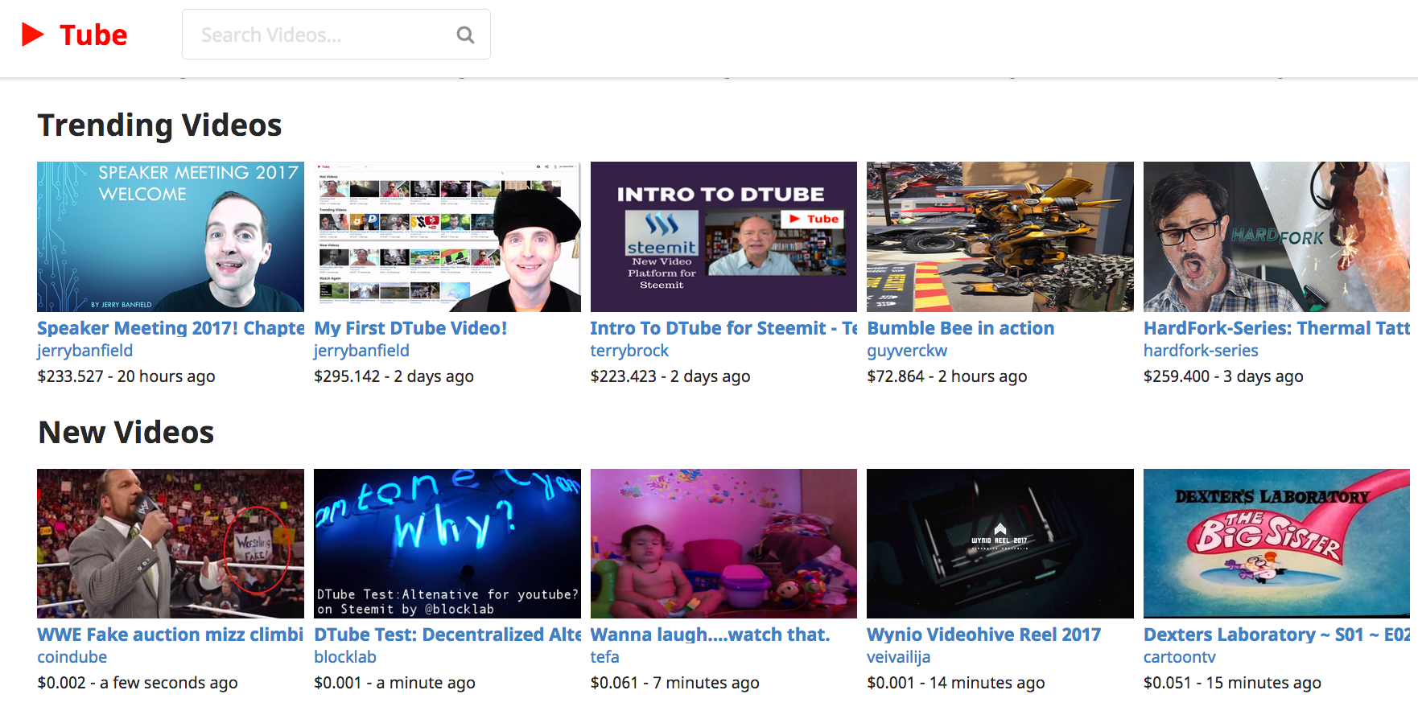
Task: Click '$72.864 - 2 hours ago' text
Action: coord(947,376)
